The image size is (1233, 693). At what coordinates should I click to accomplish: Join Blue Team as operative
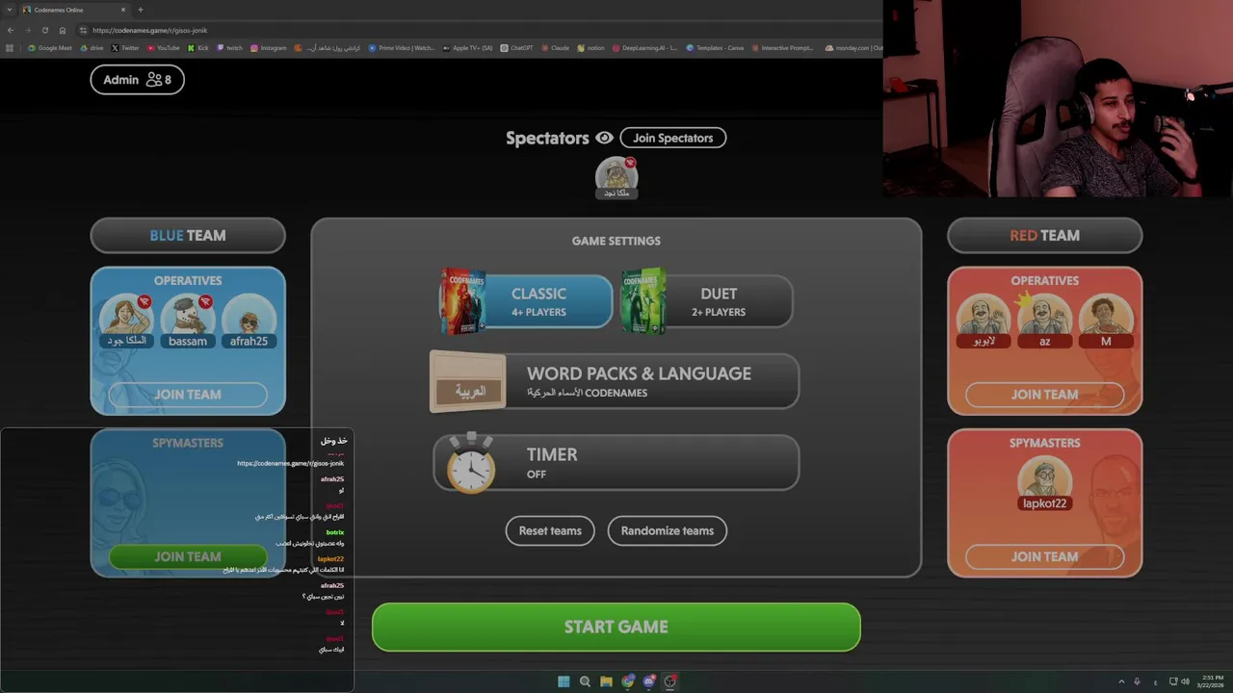click(188, 395)
